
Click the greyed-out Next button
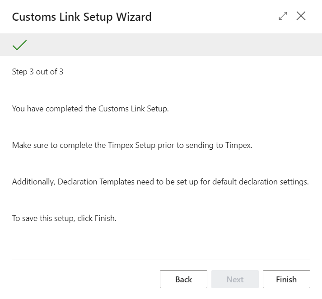click(235, 279)
